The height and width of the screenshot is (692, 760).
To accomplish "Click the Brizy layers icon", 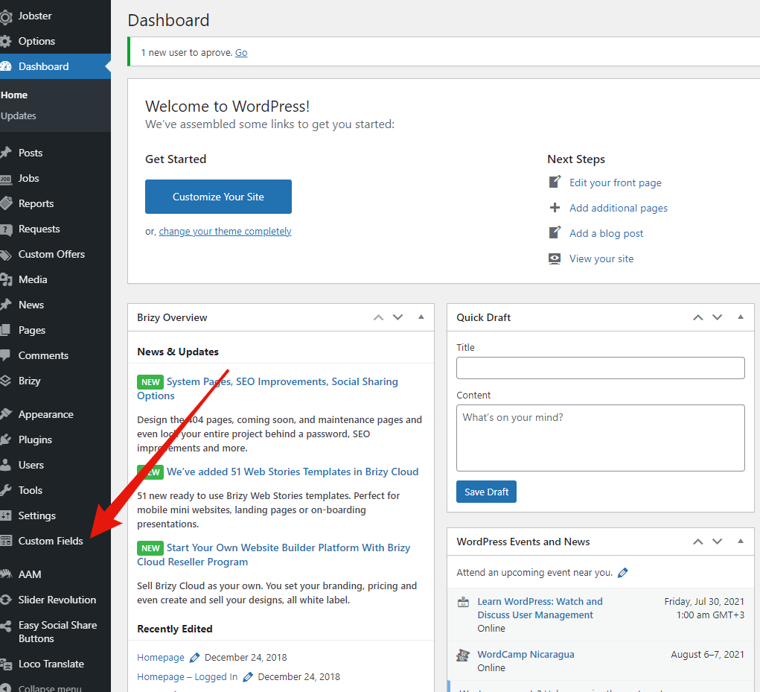I will coord(5,381).
